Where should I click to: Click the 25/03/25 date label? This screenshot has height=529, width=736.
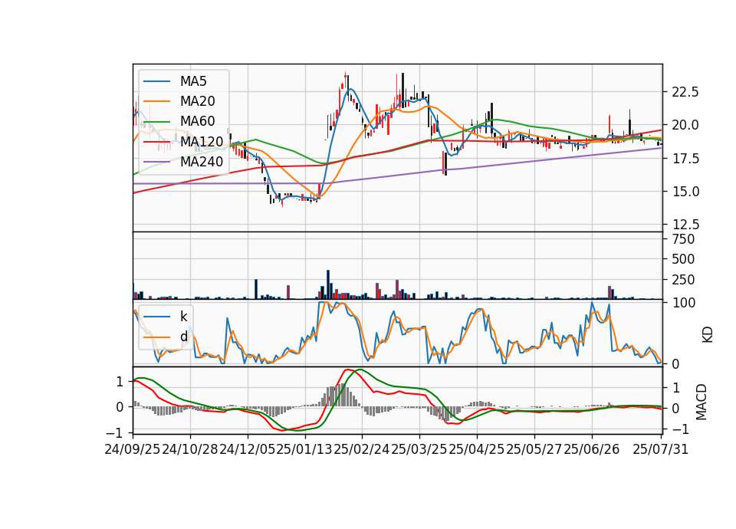tap(419, 449)
